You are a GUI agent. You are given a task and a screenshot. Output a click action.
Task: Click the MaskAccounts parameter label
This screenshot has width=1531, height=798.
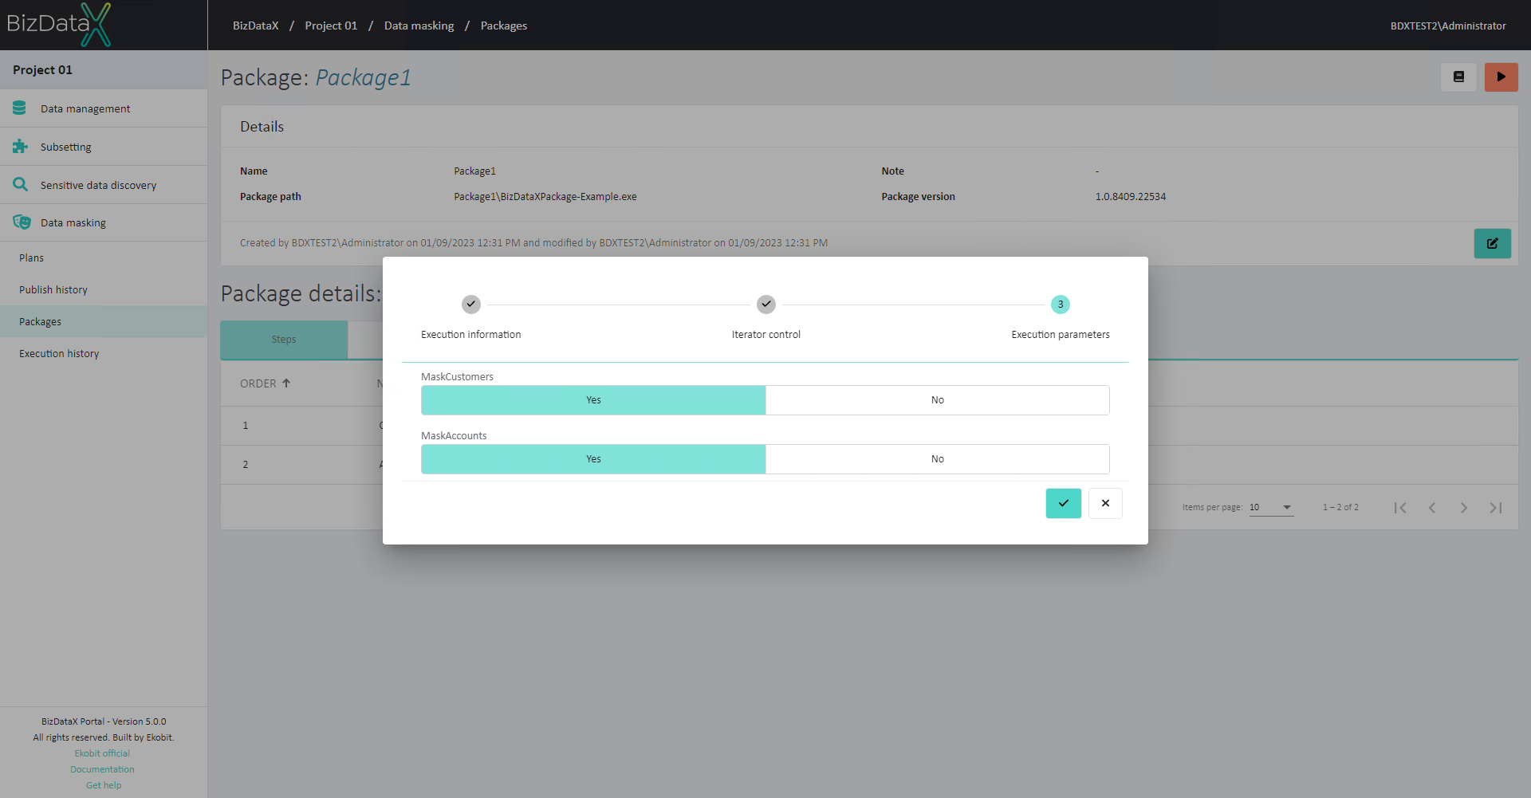pyautogui.click(x=454, y=436)
